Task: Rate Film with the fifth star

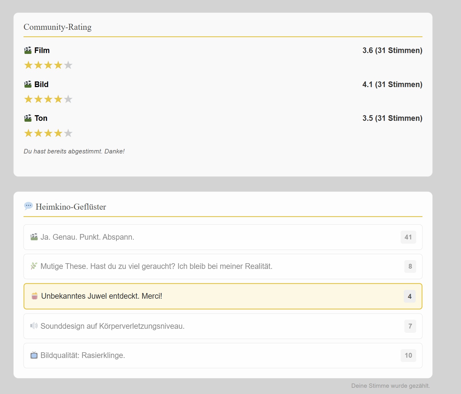Action: coord(68,65)
